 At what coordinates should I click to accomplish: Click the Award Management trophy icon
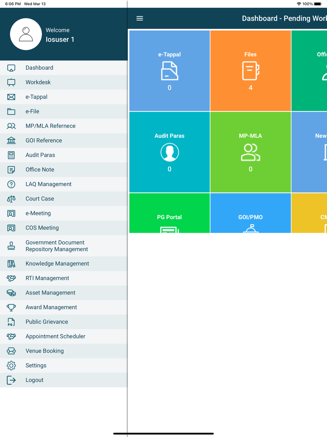(x=11, y=307)
